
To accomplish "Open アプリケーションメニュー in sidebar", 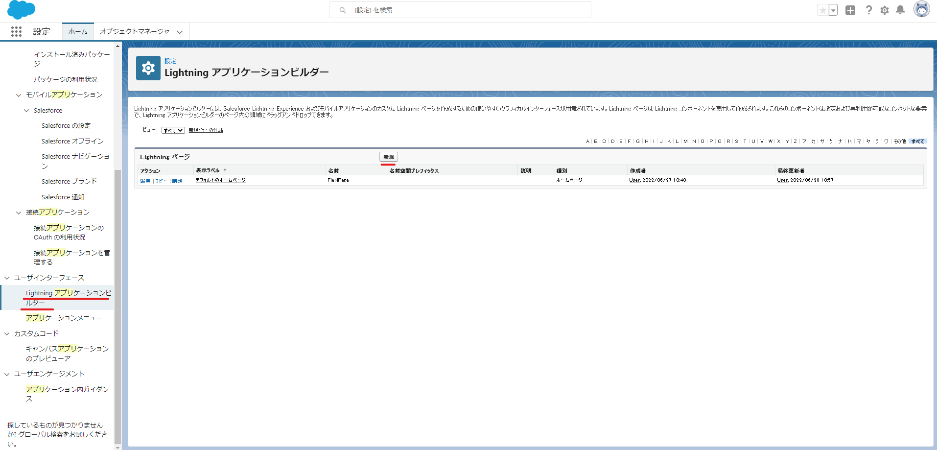I will point(64,318).
